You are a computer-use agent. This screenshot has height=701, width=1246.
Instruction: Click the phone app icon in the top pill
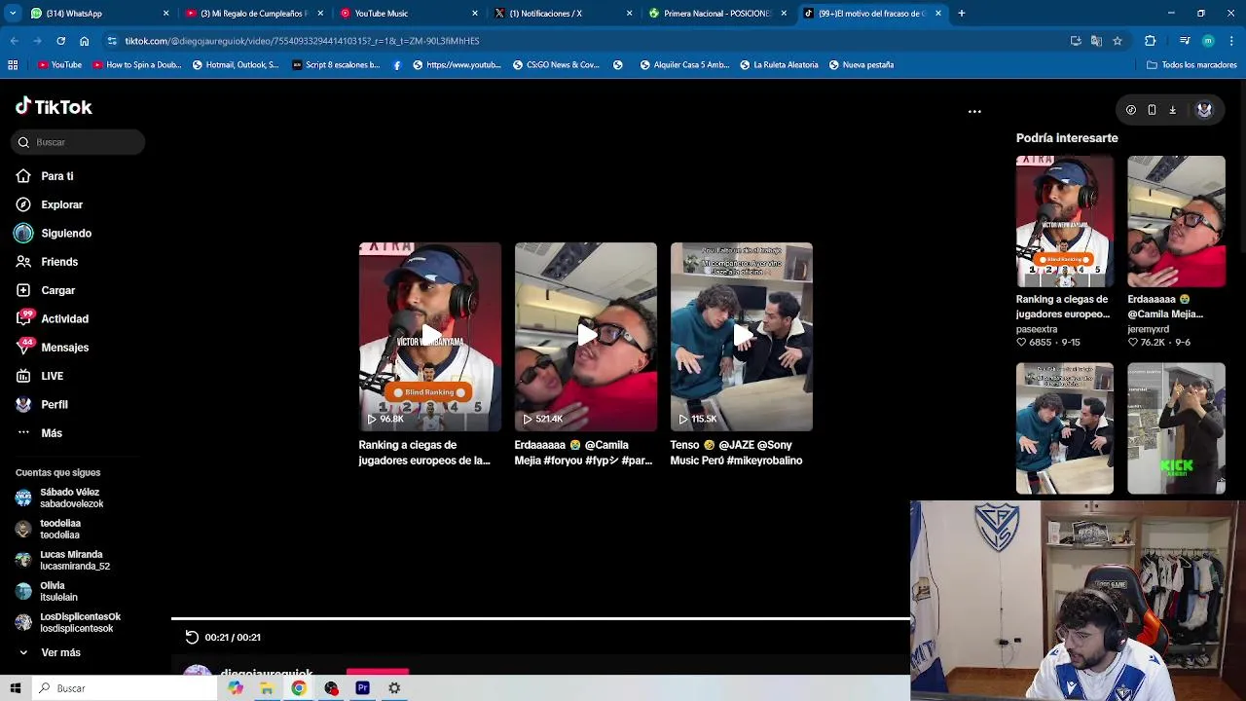point(1152,110)
